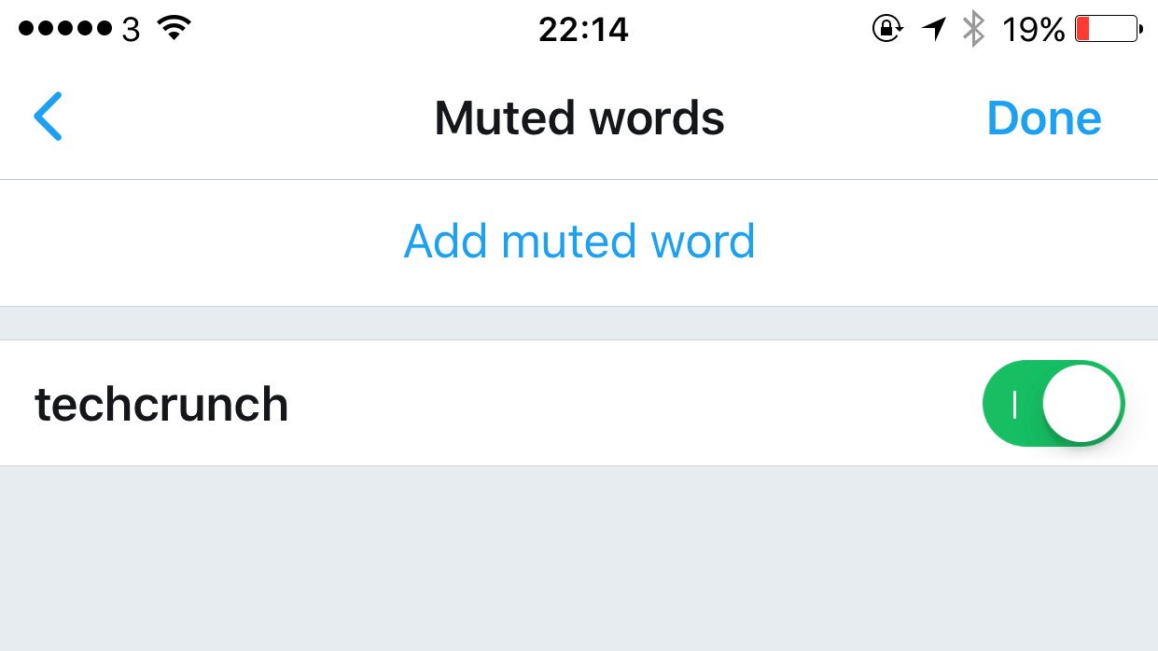Click blank space between techcrunch label and switch
This screenshot has height=651, width=1158.
click(x=635, y=403)
